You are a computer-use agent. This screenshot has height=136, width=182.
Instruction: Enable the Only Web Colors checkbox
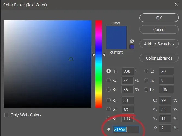click(6, 115)
